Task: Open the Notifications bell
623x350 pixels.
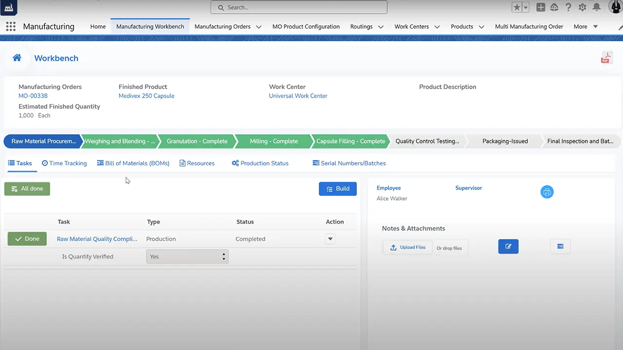Action: point(596,7)
